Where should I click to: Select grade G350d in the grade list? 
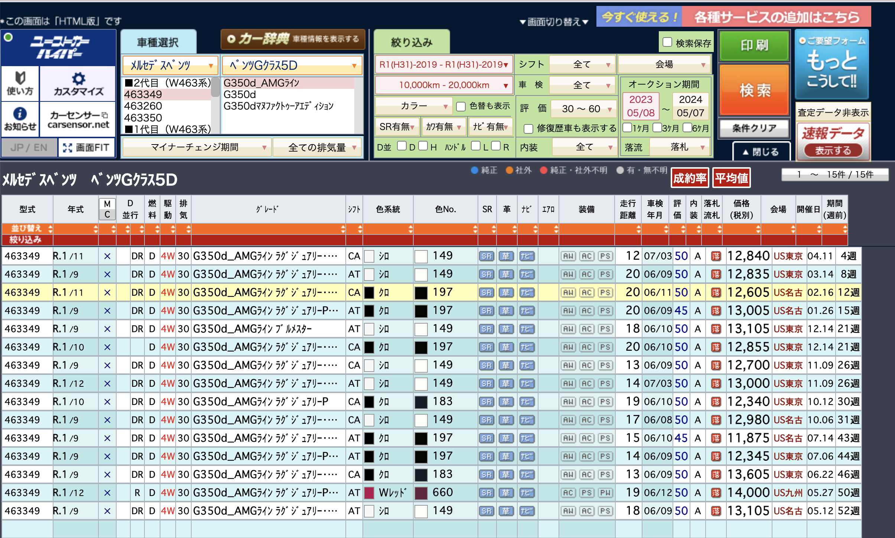pyautogui.click(x=240, y=94)
